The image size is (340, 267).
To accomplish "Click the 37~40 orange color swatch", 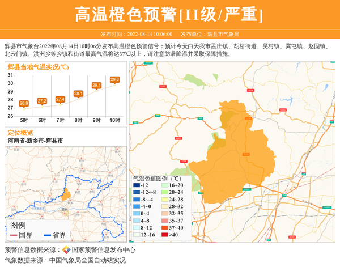I will [165, 227].
